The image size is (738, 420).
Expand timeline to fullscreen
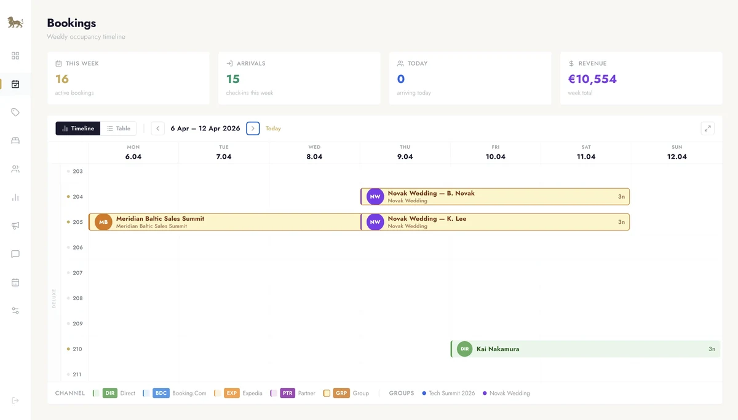(x=708, y=129)
